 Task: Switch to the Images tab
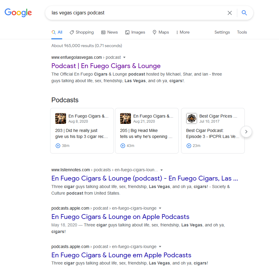[x=135, y=32]
